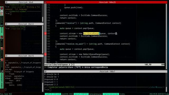This screenshot has width=169, height=95.
Task: Click the Firefox entry in status bar
Action: (x=122, y=94)
